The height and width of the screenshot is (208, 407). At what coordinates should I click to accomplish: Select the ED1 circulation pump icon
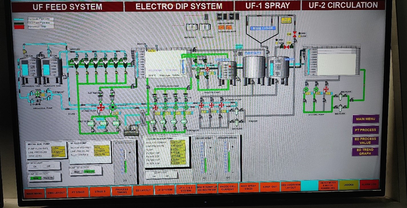pyautogui.click(x=155, y=108)
